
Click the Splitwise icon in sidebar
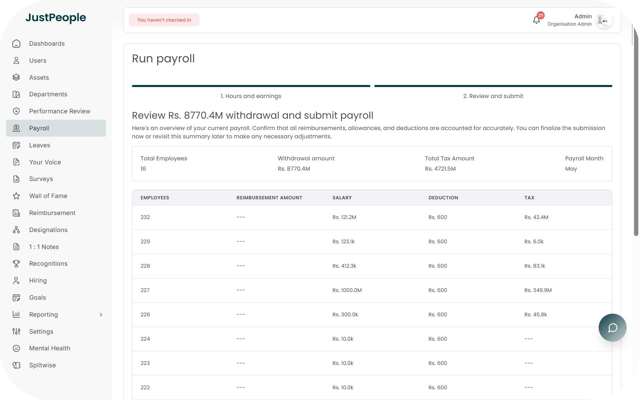[16, 365]
